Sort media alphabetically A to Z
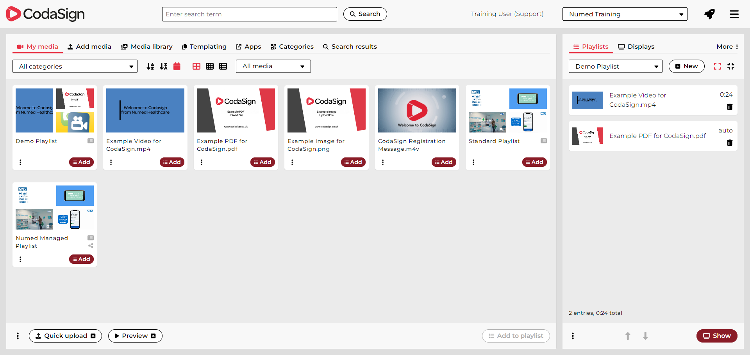The width and height of the screenshot is (750, 355). coord(150,66)
